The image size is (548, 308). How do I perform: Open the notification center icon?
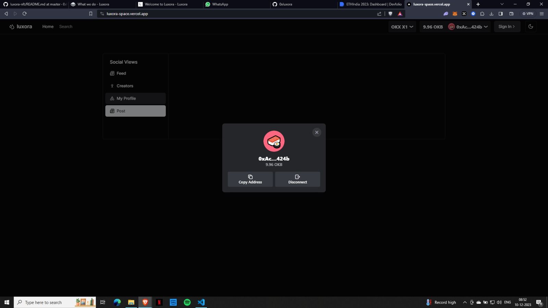[539, 302]
